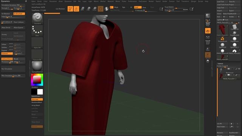
Task: Enable On Masked option
Action: tap(7, 14)
